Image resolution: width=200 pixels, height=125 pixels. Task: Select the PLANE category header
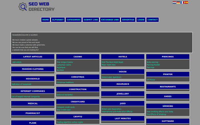(33, 123)
